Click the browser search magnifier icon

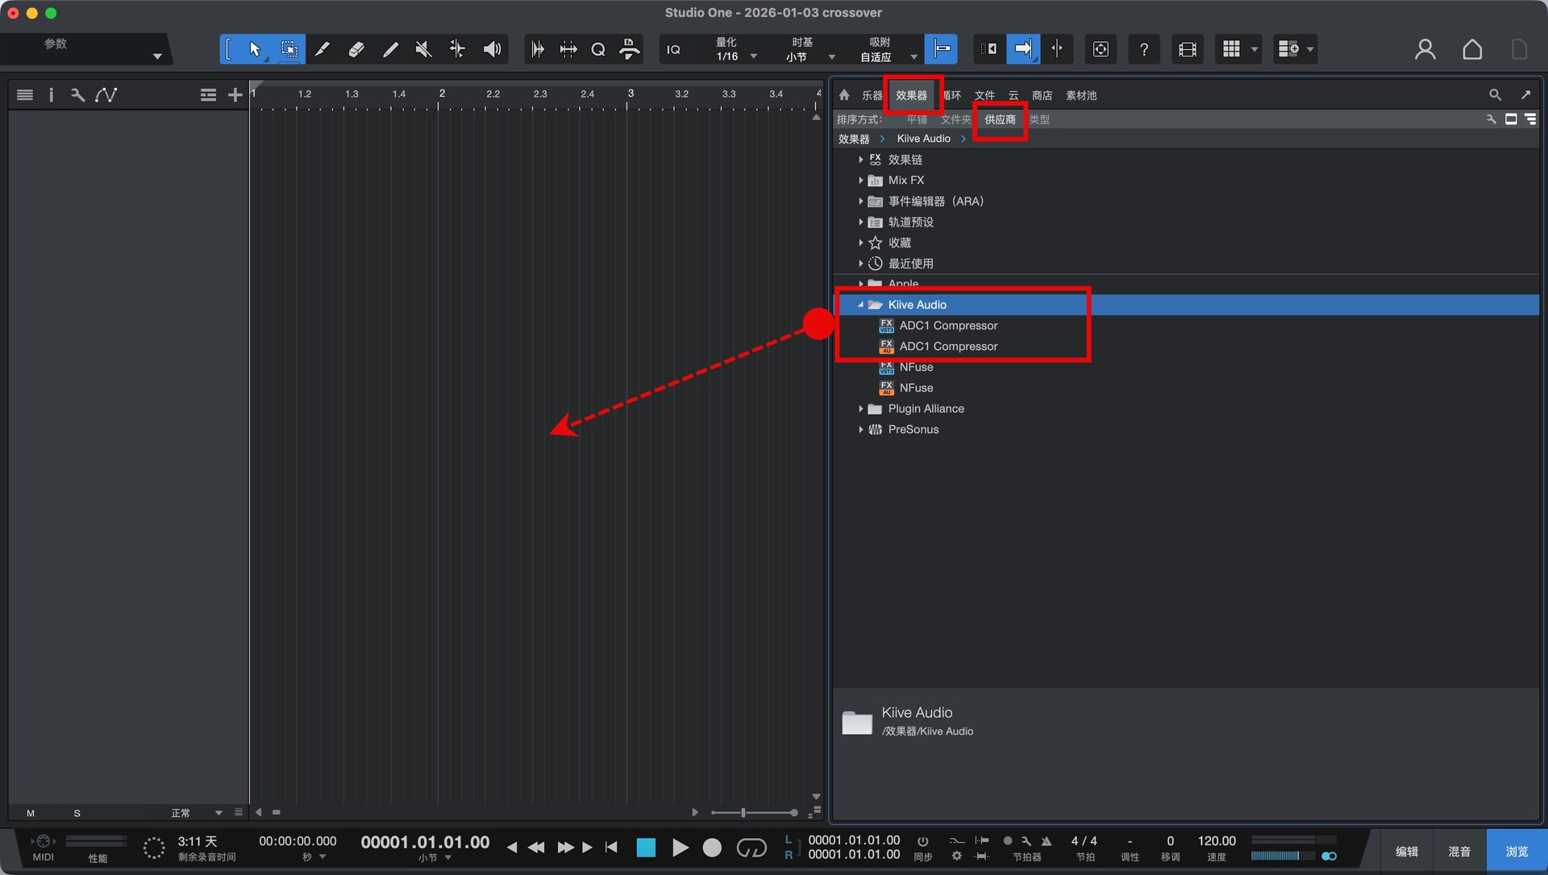1495,95
